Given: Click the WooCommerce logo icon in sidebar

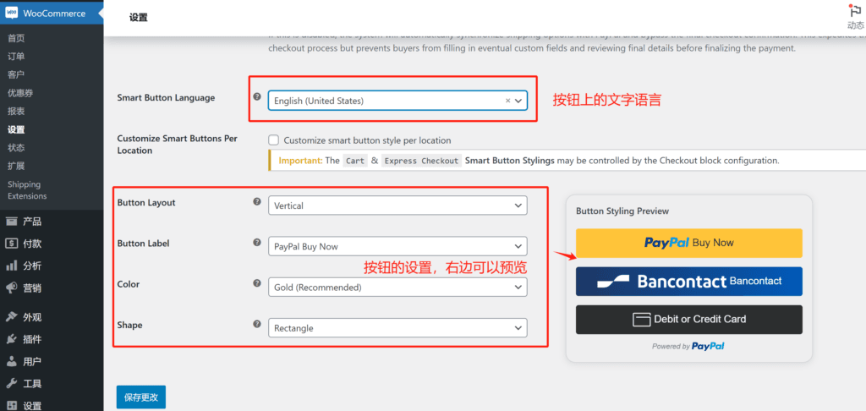Looking at the screenshot, I should coord(12,14).
